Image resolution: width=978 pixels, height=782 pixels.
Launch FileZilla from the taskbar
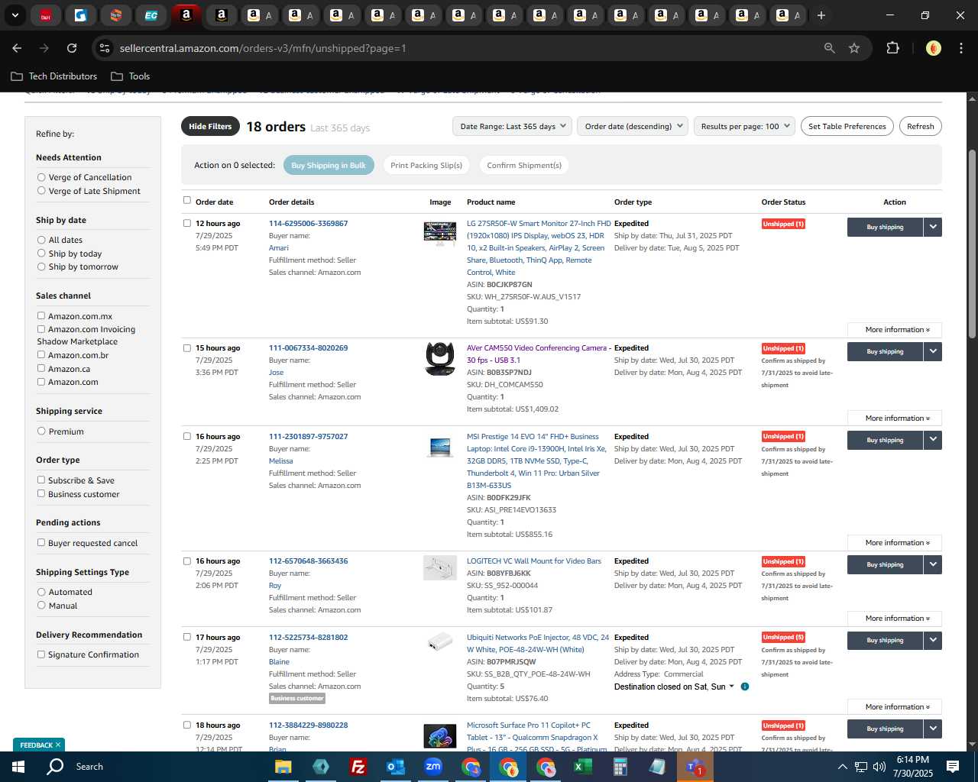pos(358,767)
